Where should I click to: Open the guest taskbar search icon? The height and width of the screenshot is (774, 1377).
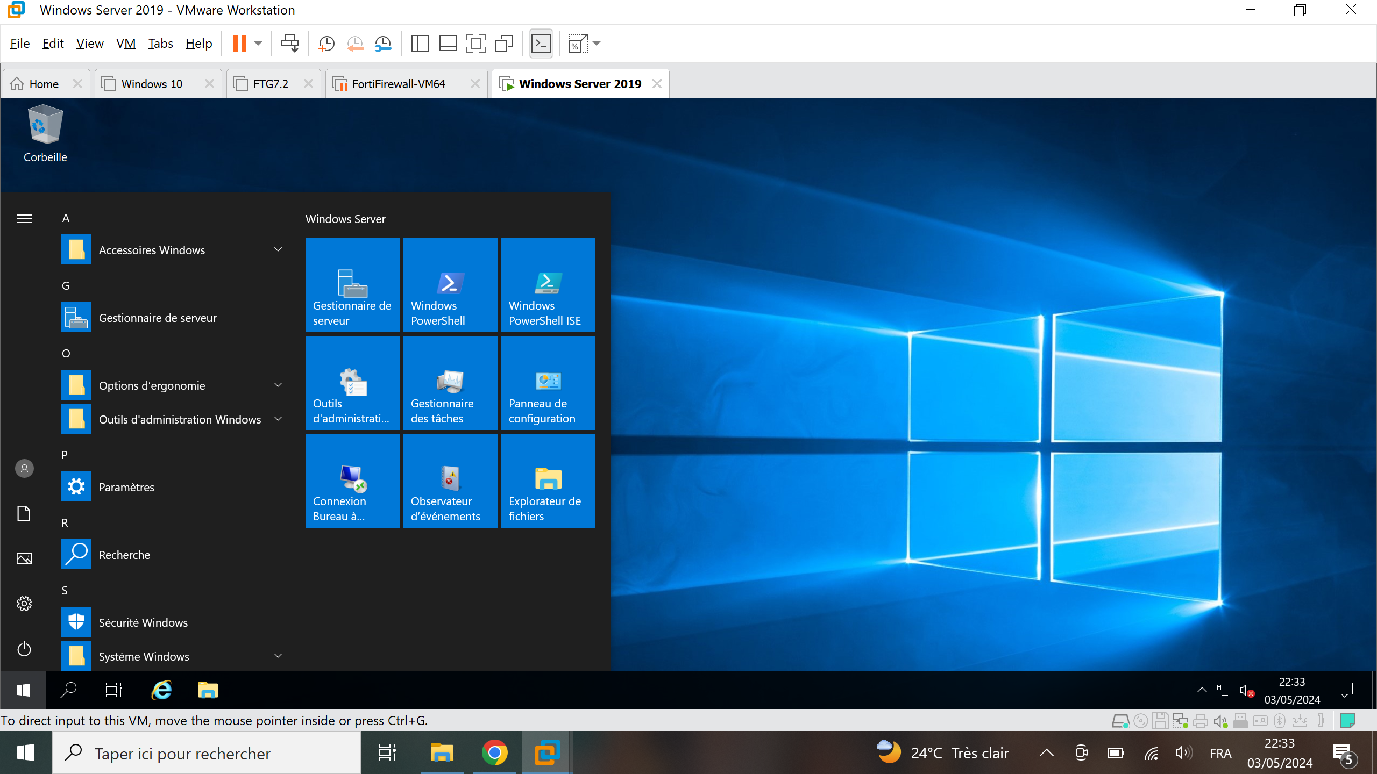(68, 690)
